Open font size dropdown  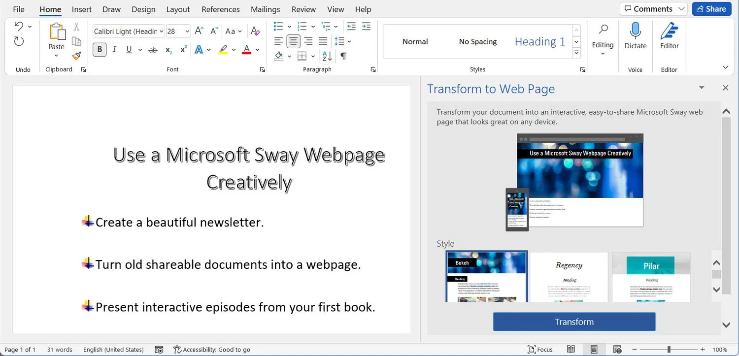(x=187, y=32)
